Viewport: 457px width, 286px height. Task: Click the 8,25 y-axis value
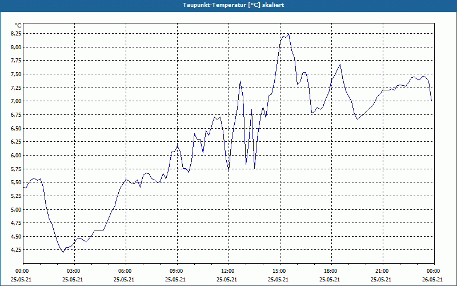(17, 34)
